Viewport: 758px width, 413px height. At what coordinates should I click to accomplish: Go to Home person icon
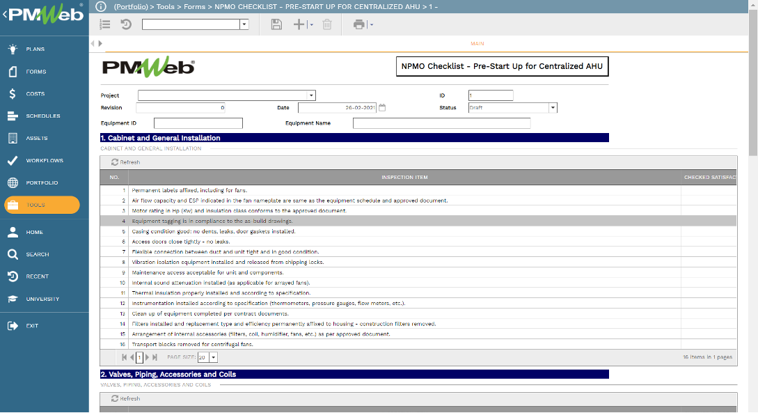click(x=13, y=232)
